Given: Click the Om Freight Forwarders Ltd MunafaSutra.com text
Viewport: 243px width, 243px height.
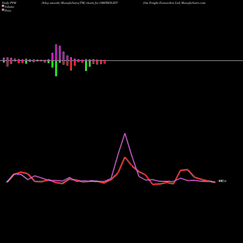Looking at the screenshot, I should click(174, 3).
